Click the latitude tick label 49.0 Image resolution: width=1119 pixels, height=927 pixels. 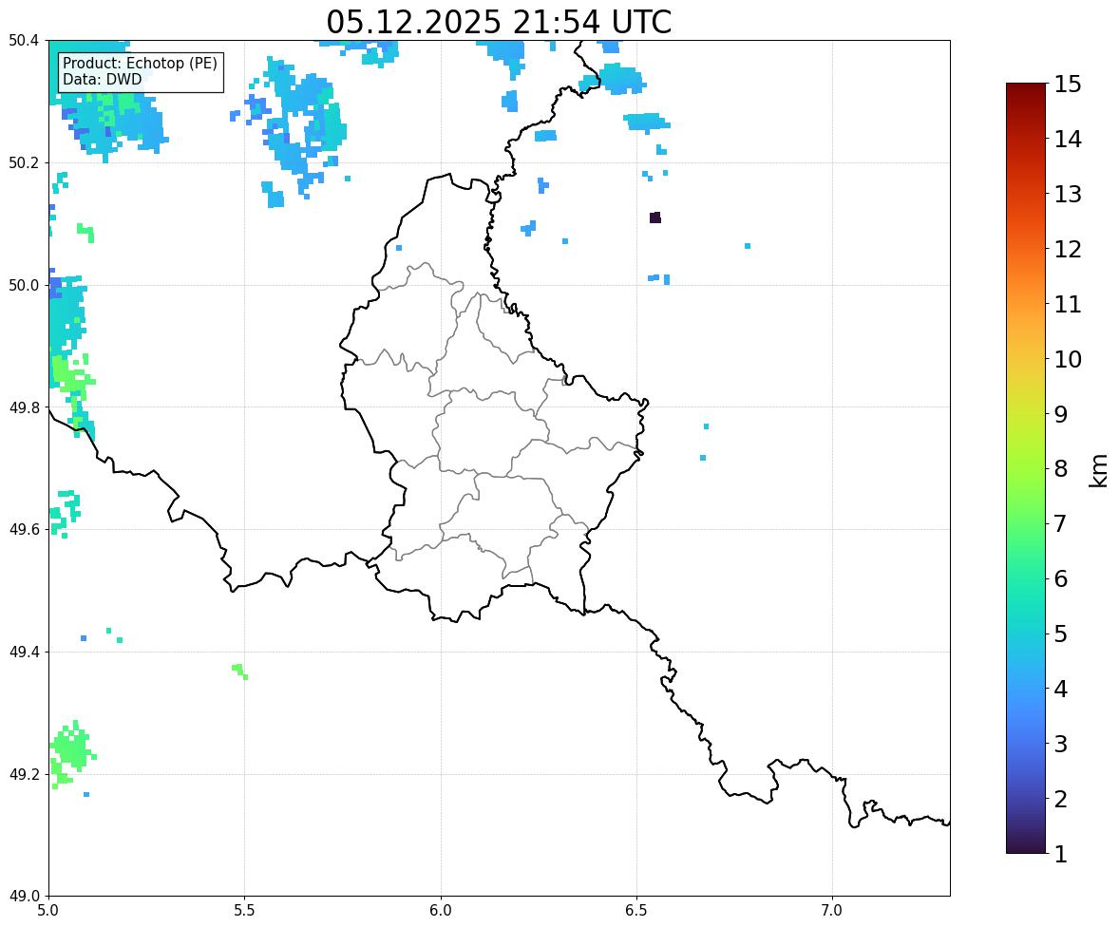[24, 897]
